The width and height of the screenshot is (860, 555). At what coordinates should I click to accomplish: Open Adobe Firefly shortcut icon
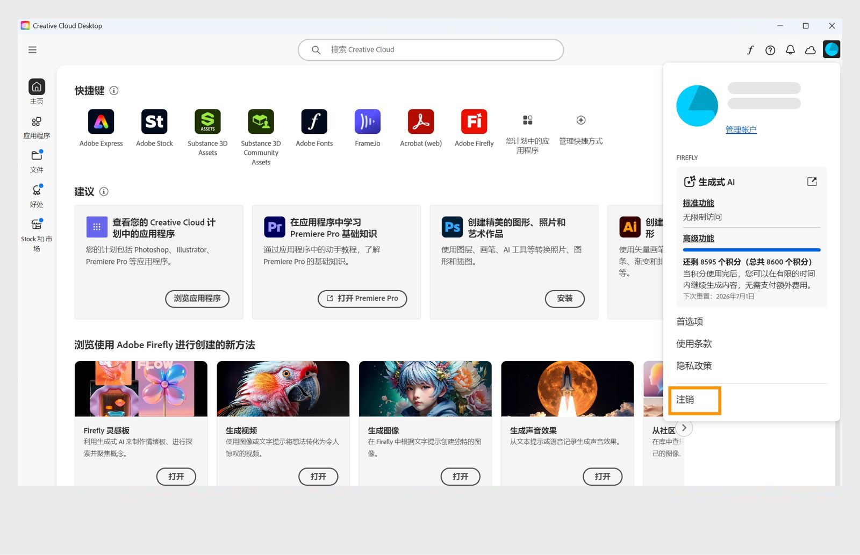(x=474, y=121)
